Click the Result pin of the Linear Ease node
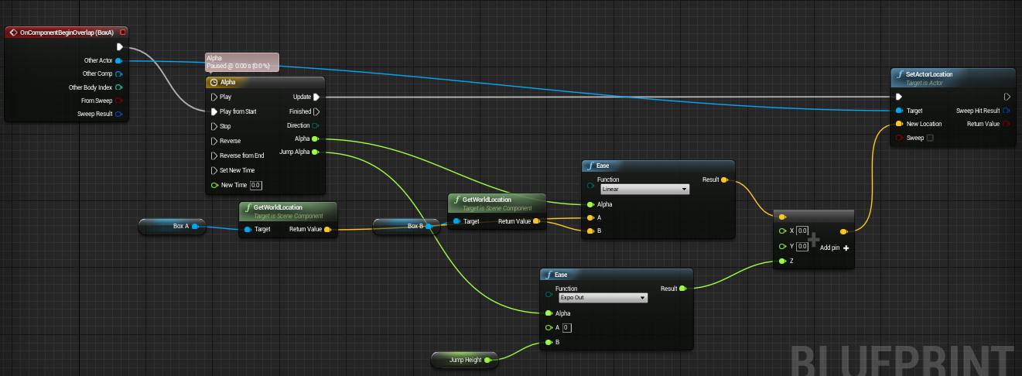This screenshot has height=376, width=1022. click(724, 179)
